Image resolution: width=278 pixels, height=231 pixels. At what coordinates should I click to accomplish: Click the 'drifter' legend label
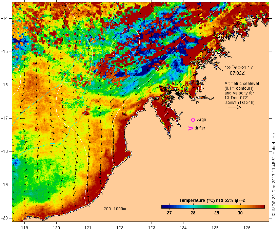(200, 128)
